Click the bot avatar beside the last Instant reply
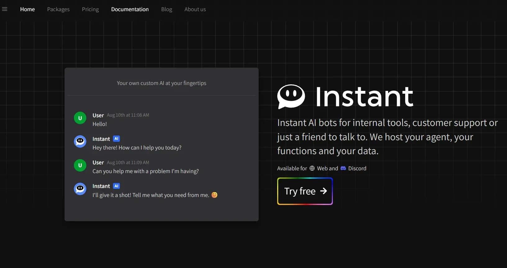The width and height of the screenshot is (507, 268). [80, 189]
